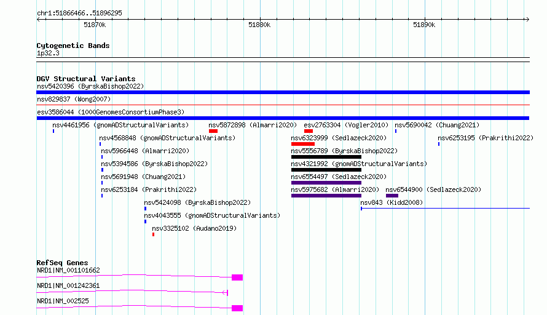Select the red nsv5872898 variant block
This screenshot has height=315, width=547.
(213, 131)
